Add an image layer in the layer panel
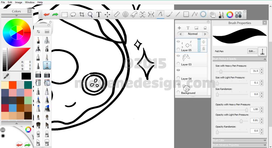The height and width of the screenshot is (148, 272). [x=196, y=28]
